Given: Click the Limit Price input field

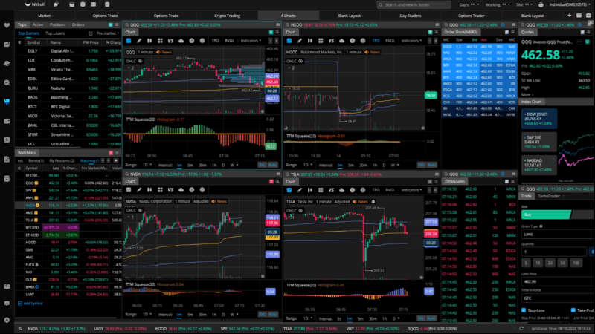Looking at the screenshot, I should [x=557, y=281].
